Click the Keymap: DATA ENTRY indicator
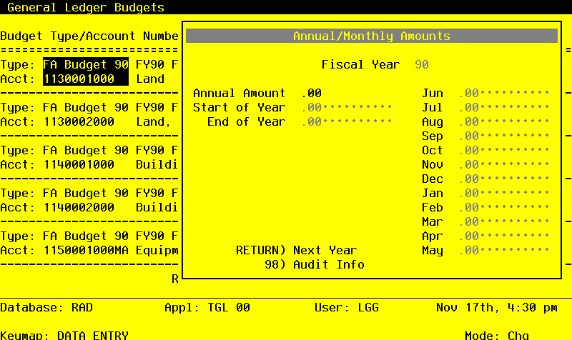 64,335
